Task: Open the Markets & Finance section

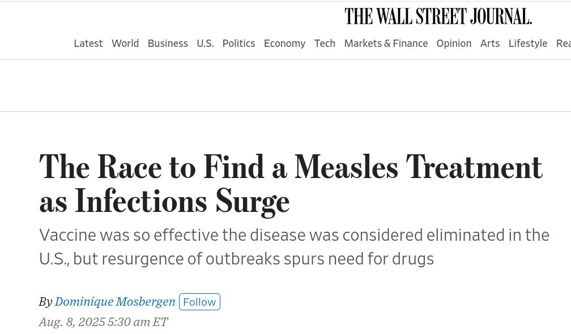Action: [x=386, y=44]
